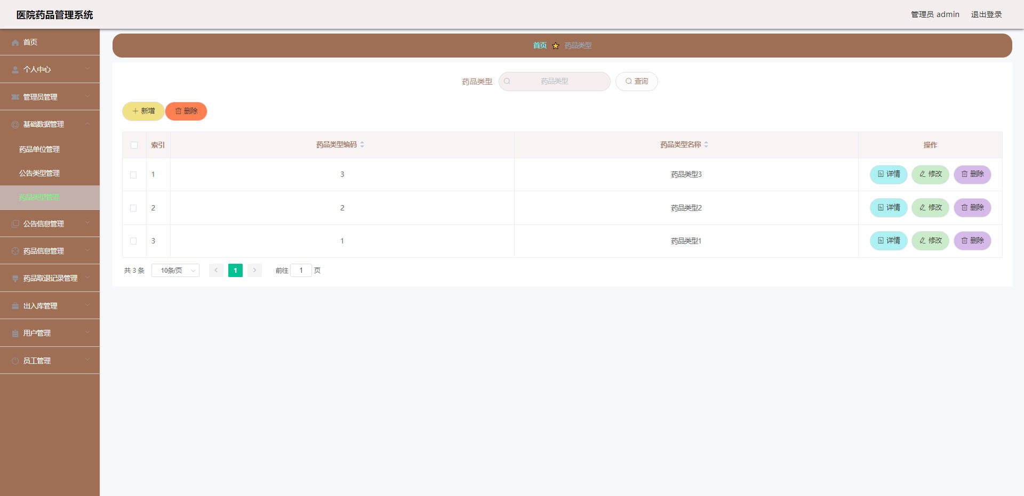Click the magnifier icon in the 药品类型 search field
The width and height of the screenshot is (1024, 496).
507,82
